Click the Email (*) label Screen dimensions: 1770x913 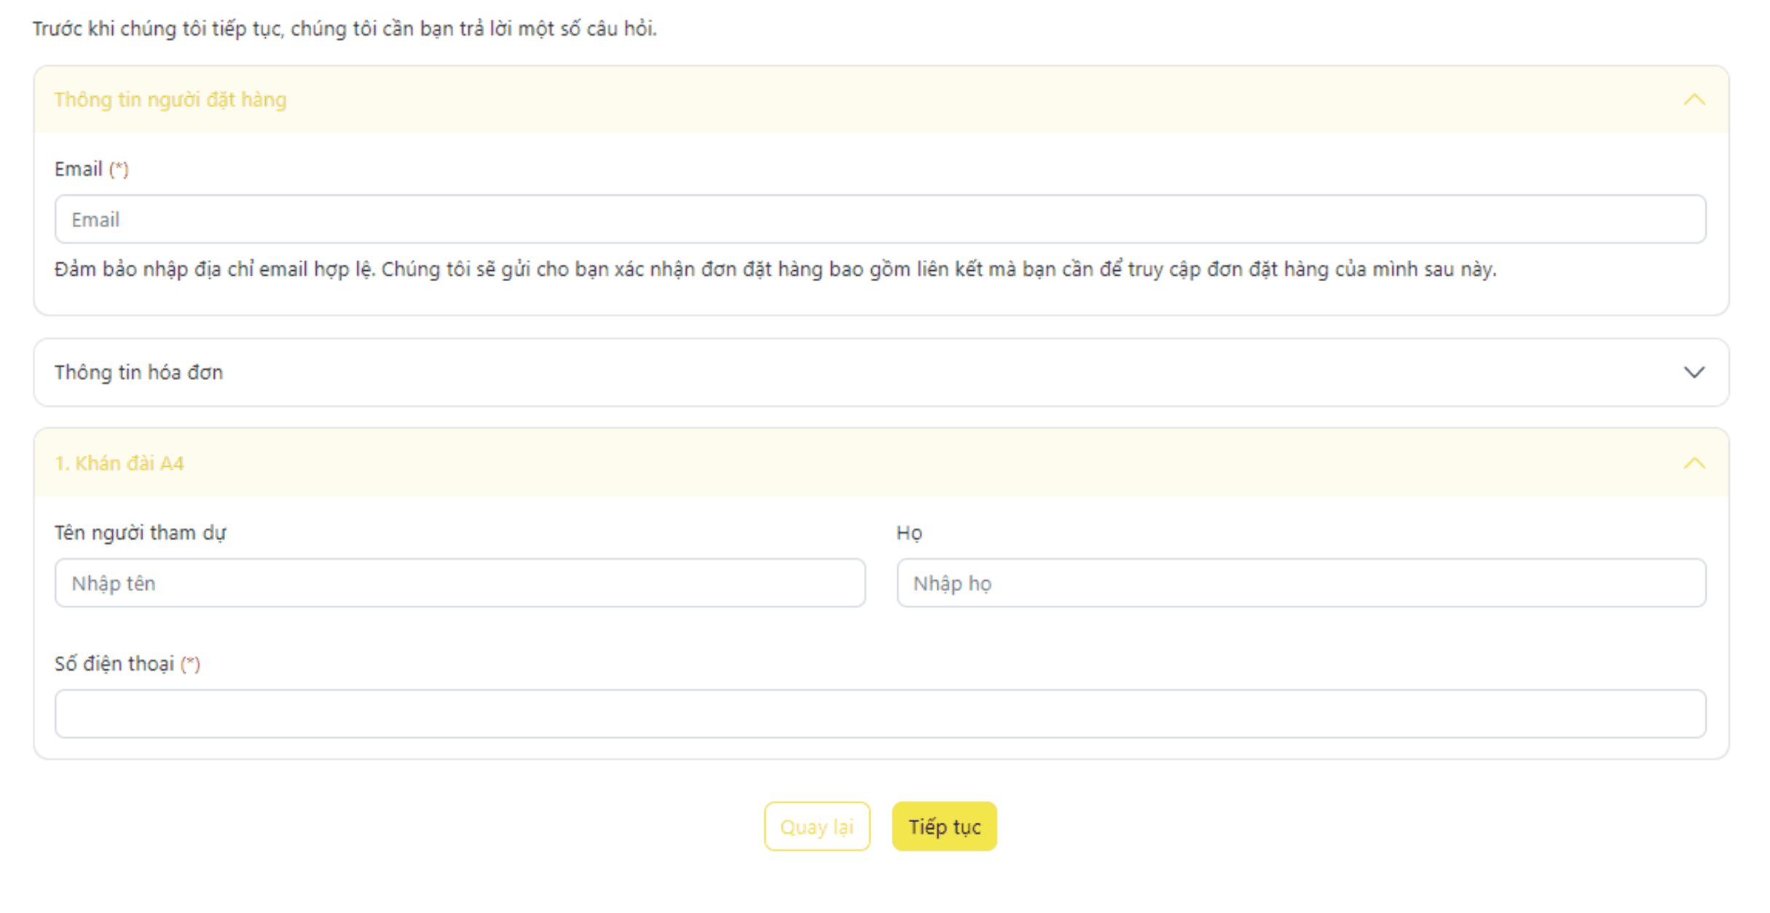click(92, 169)
